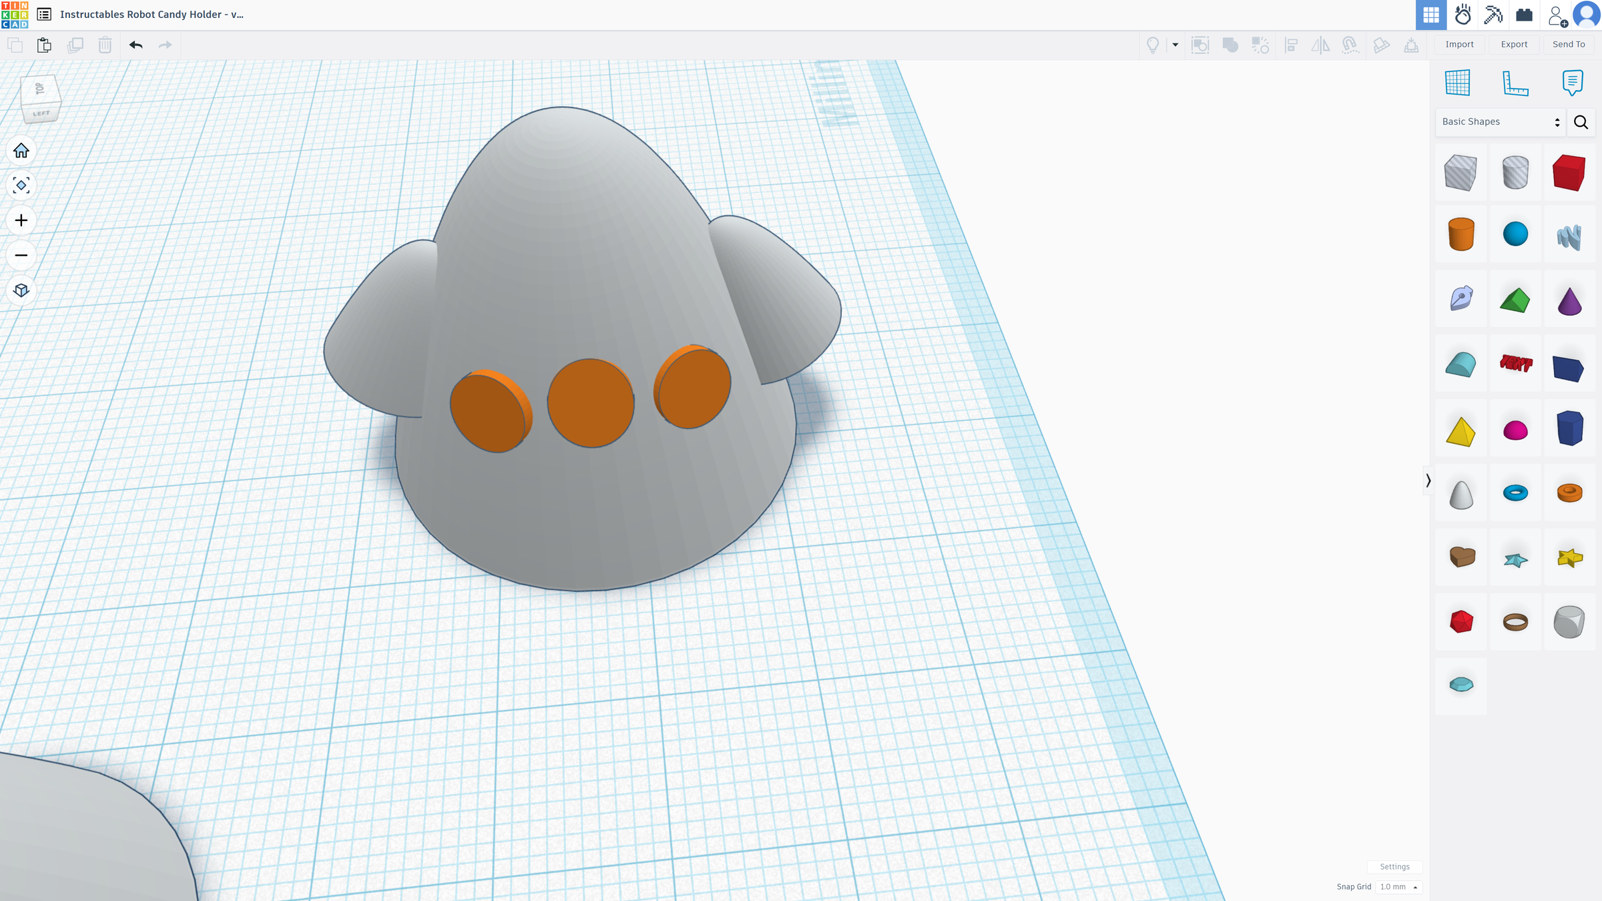Select the red Box shape
This screenshot has width=1602, height=901.
click(x=1569, y=173)
